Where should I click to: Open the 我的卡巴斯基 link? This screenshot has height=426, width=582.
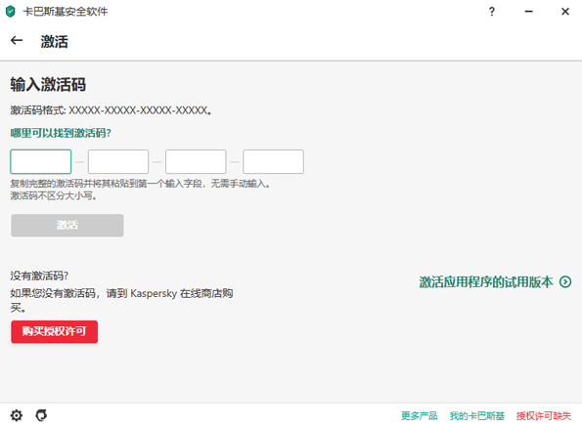pyautogui.click(x=477, y=415)
